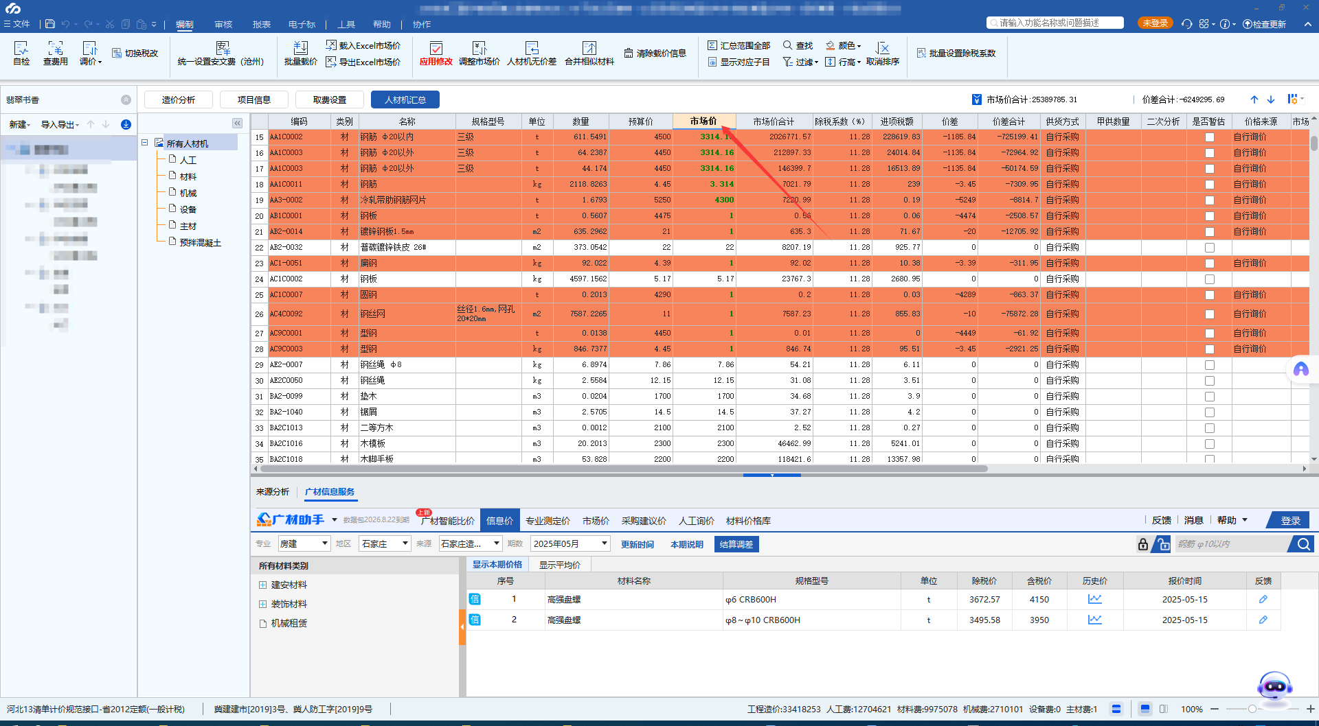
Task: Expand the 装饰材料 category
Action: click(262, 604)
